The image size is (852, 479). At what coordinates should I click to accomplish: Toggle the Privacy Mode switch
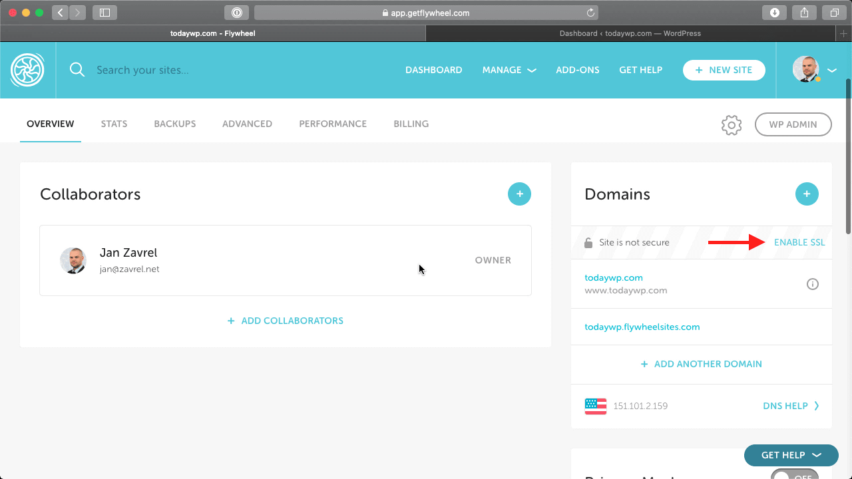[x=795, y=474]
